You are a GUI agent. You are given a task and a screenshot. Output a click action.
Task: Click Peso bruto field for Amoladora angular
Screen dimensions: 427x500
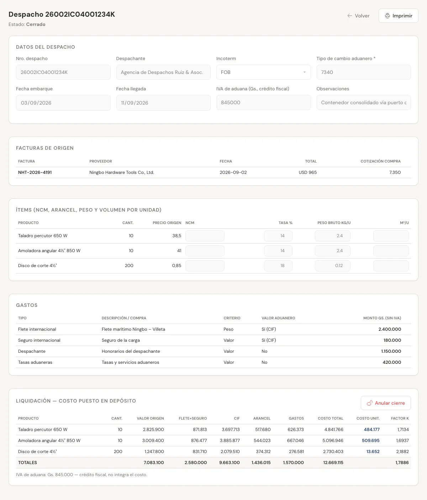pos(333,251)
